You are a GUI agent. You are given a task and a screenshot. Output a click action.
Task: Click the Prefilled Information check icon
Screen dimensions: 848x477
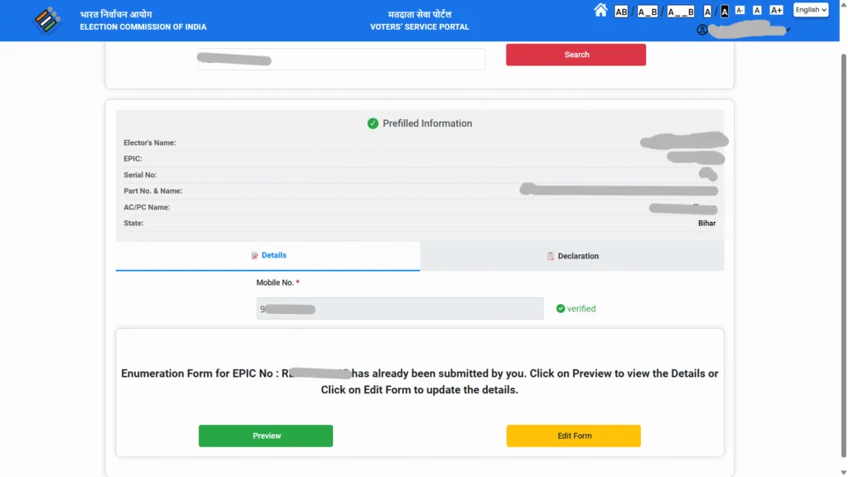[x=373, y=123]
